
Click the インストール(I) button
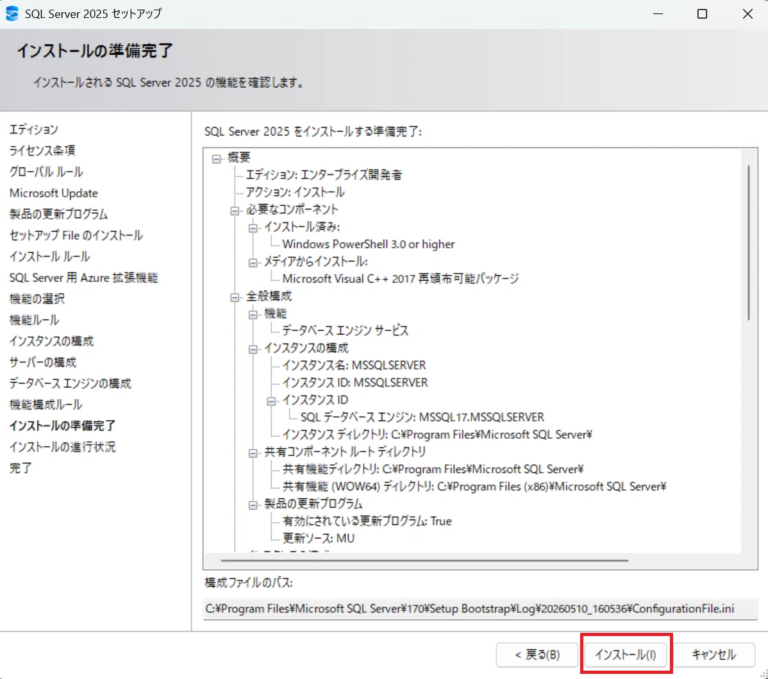(626, 655)
